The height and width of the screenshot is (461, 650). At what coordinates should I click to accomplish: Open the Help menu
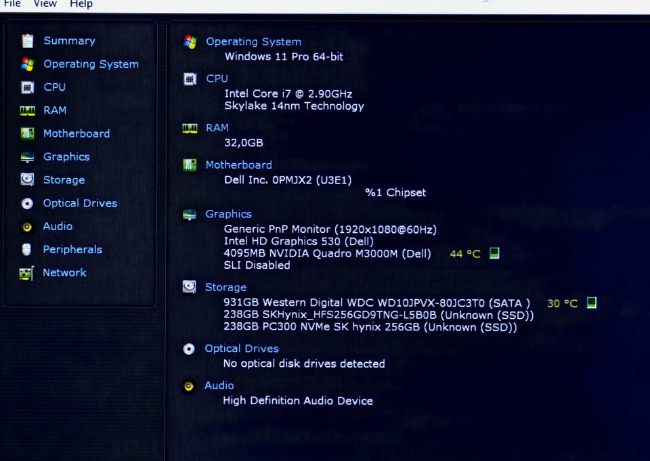[x=81, y=4]
